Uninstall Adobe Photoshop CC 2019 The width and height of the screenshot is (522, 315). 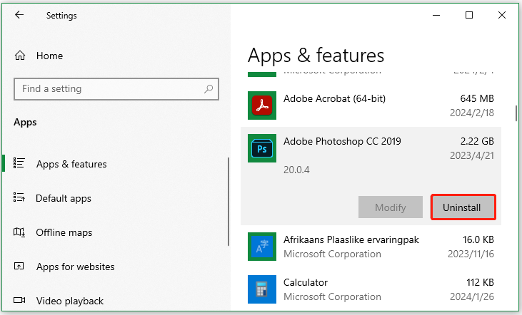coord(463,207)
